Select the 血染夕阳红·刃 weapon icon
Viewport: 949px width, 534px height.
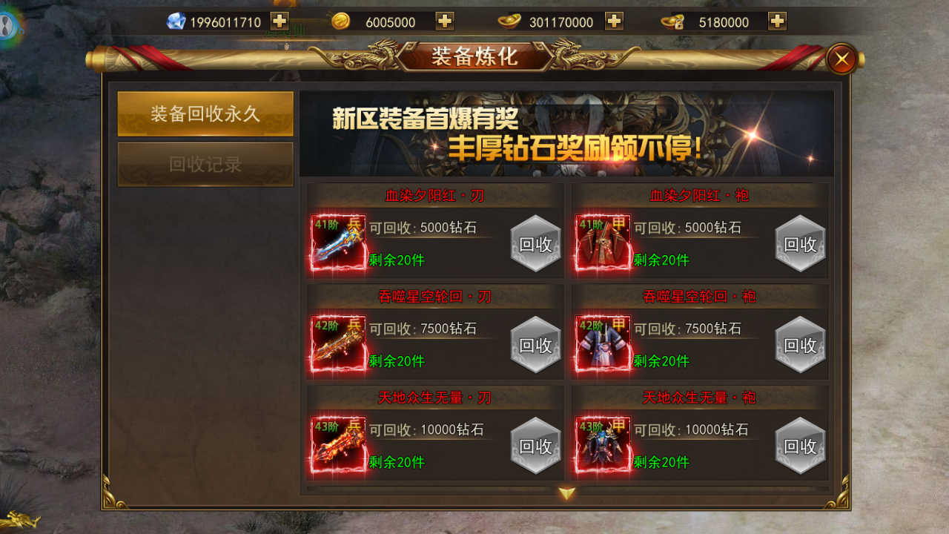click(338, 243)
